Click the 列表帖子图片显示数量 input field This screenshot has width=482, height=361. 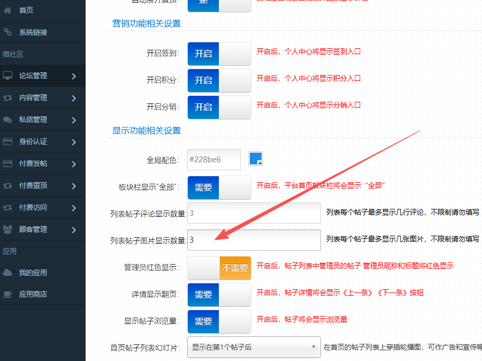[254, 240]
